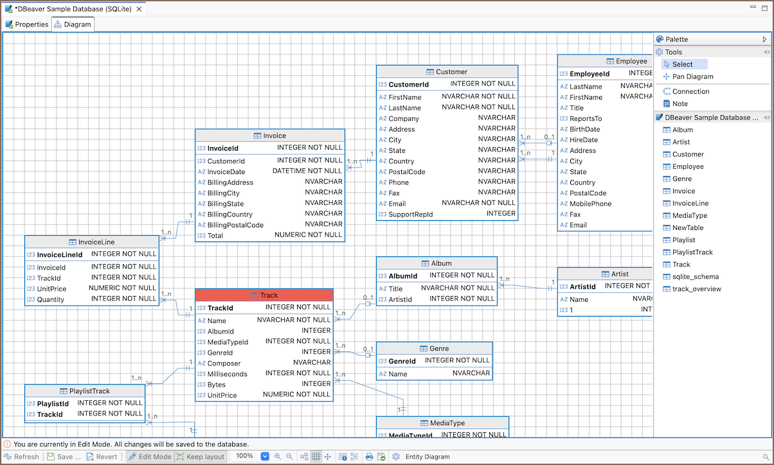The width and height of the screenshot is (774, 465).
Task: Toggle Edit Mode off
Action: 150,457
